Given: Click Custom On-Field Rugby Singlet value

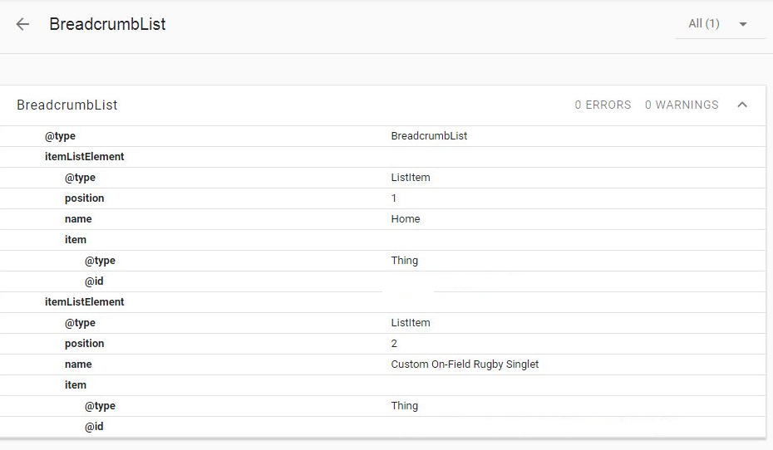Looking at the screenshot, I should click(x=465, y=364).
